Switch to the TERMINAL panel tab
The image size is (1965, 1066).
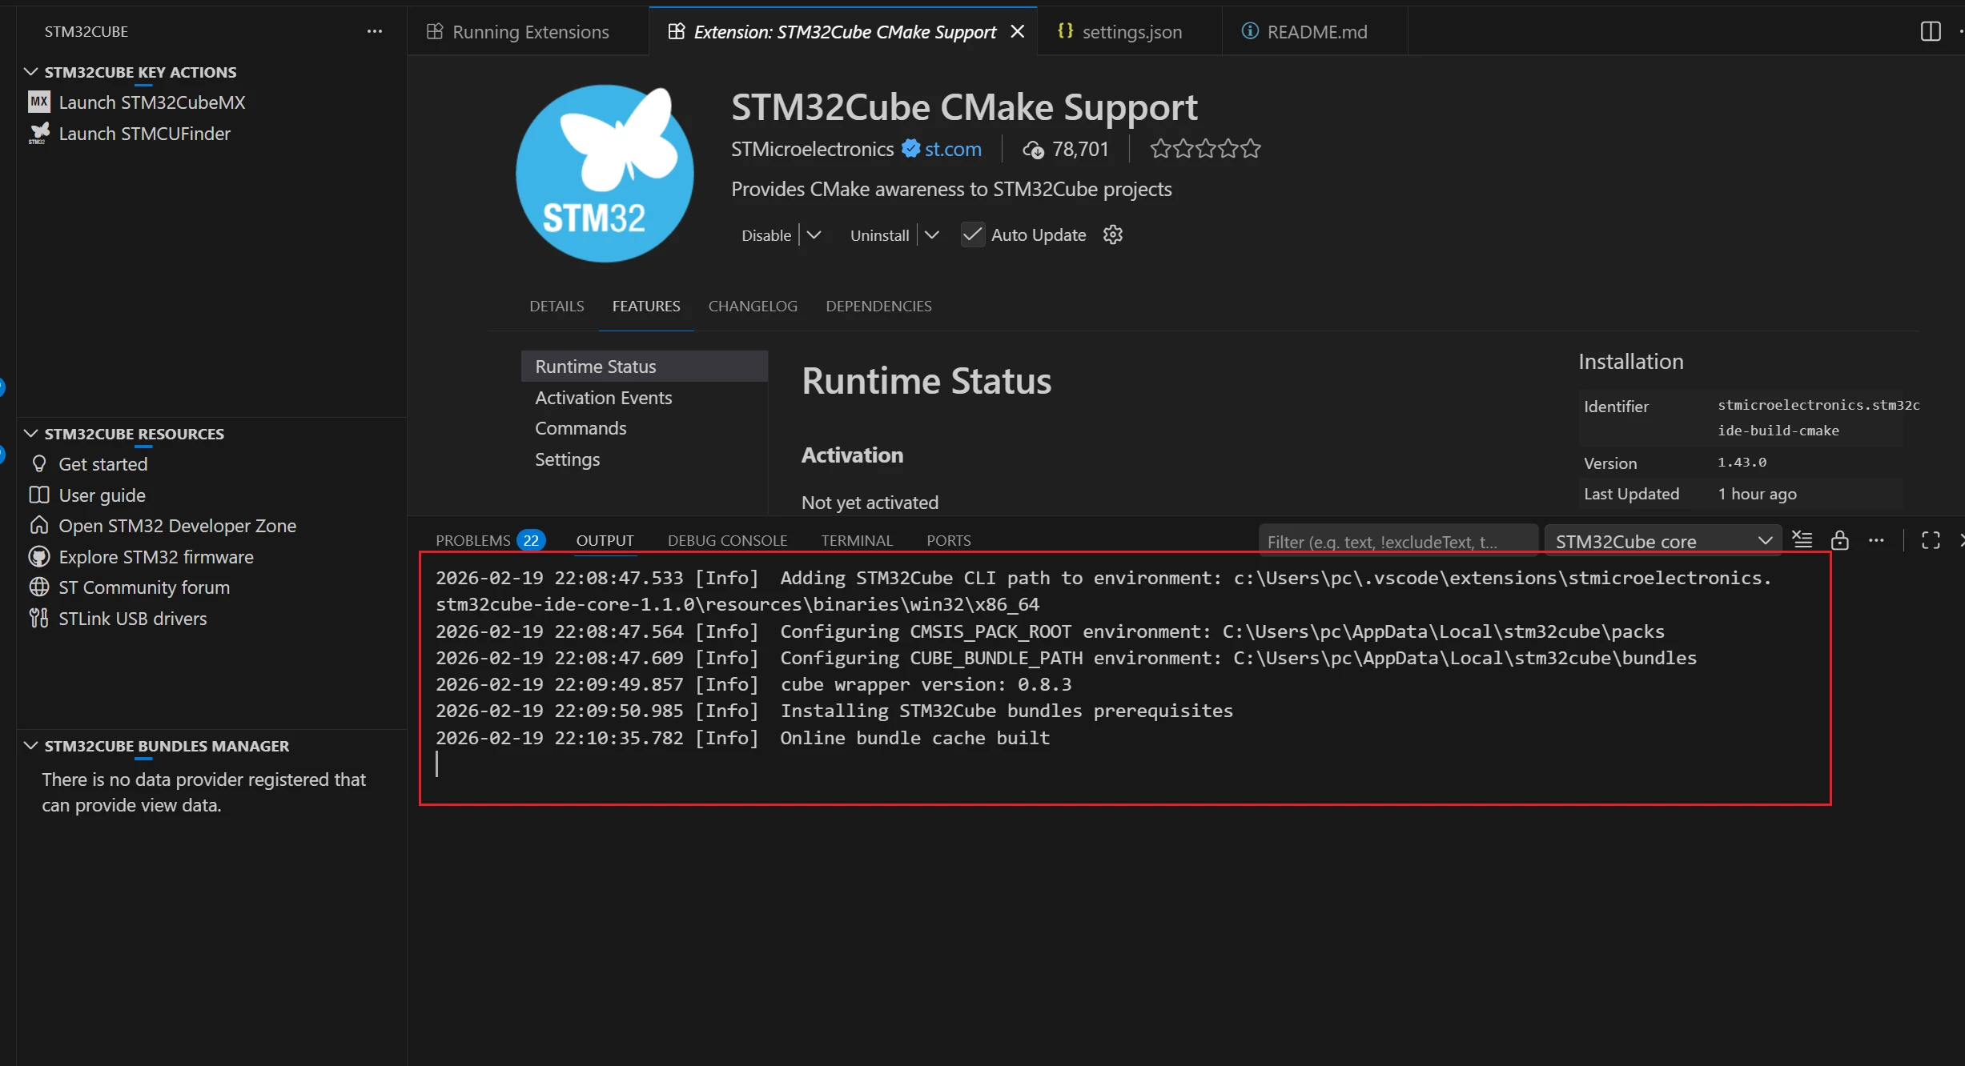pyautogui.click(x=856, y=540)
